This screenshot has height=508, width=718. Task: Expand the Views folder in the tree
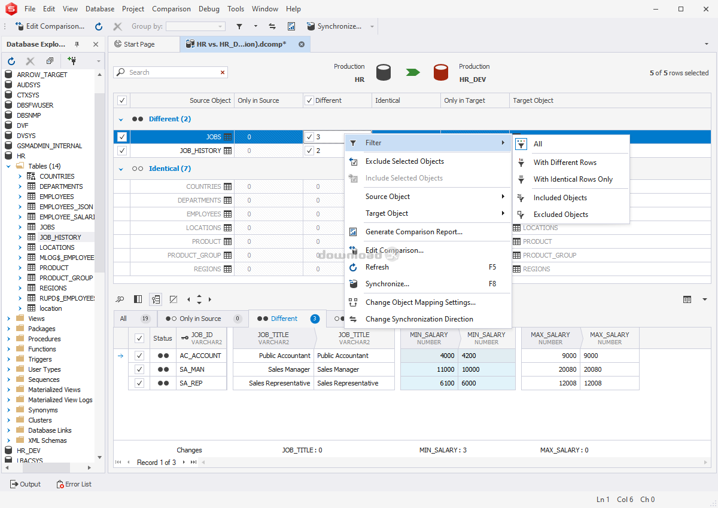pos(8,319)
